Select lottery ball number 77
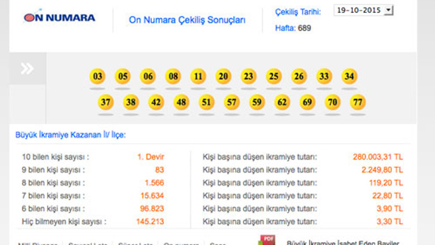This screenshot has width=435, height=245. 358,102
